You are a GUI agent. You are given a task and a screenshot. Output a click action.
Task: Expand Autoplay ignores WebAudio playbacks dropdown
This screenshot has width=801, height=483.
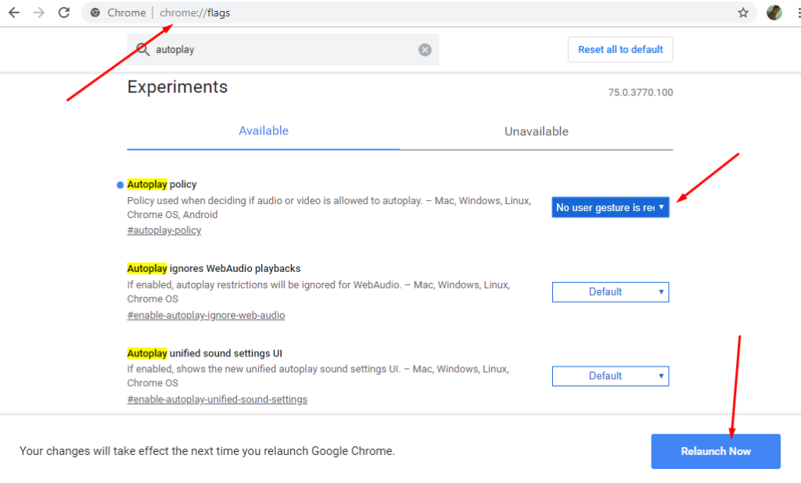click(610, 292)
